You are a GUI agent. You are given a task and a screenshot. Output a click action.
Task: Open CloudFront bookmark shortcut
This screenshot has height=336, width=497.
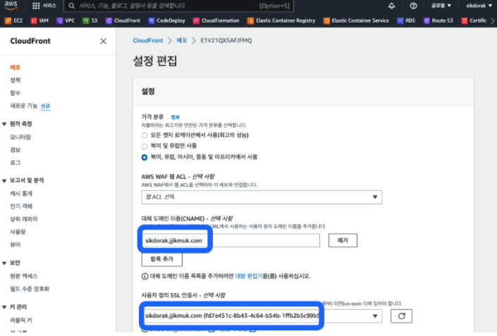click(123, 20)
